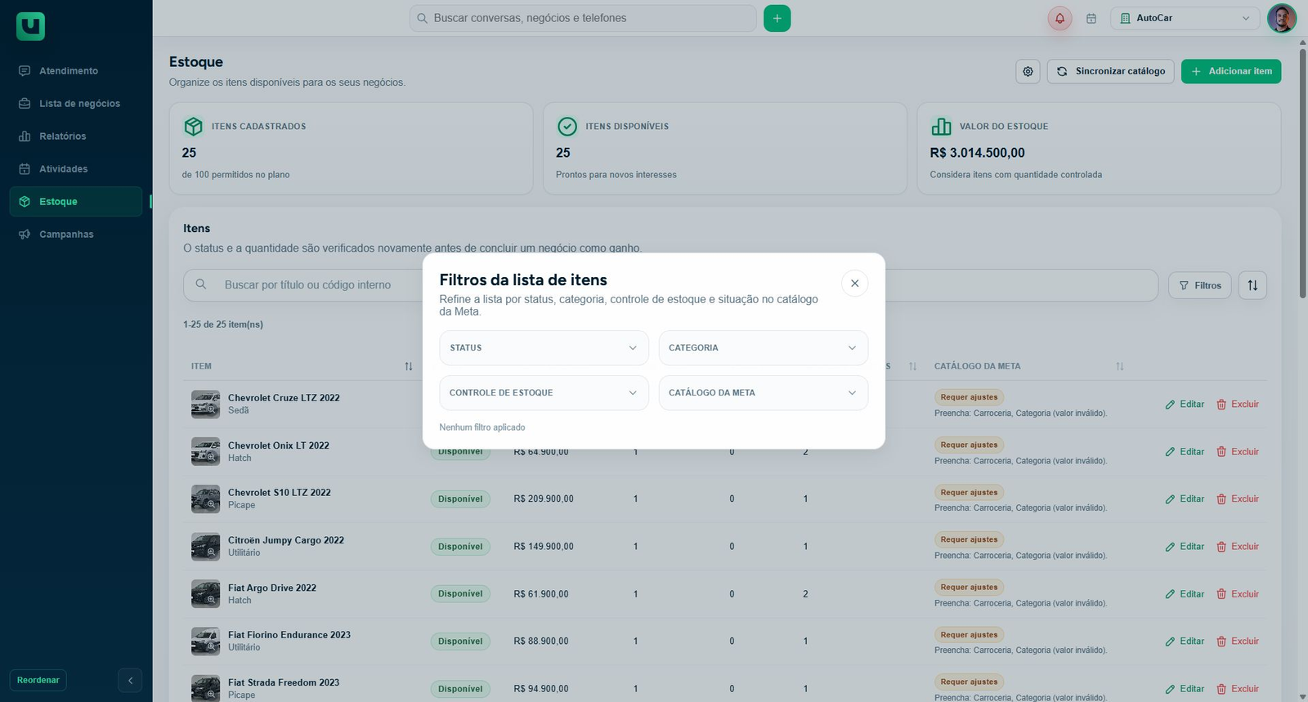Click the Buscar conversas search field
1308x702 pixels.
pyautogui.click(x=583, y=18)
